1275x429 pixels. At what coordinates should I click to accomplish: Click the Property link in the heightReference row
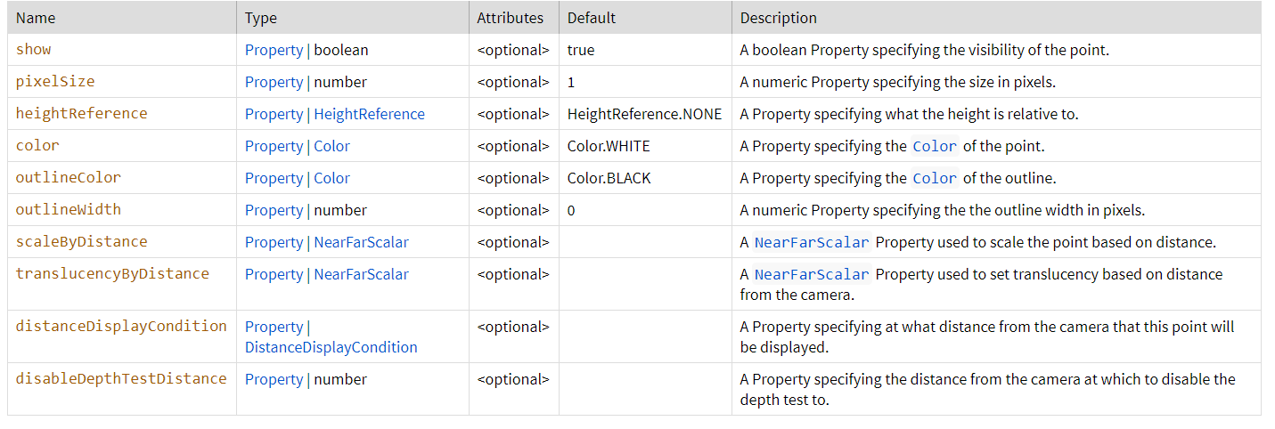[274, 114]
